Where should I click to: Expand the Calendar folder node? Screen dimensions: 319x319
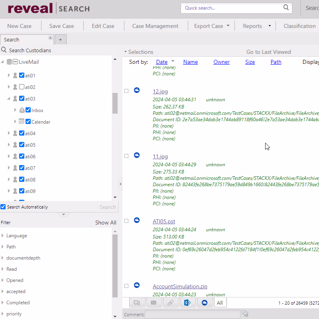tap(15, 122)
